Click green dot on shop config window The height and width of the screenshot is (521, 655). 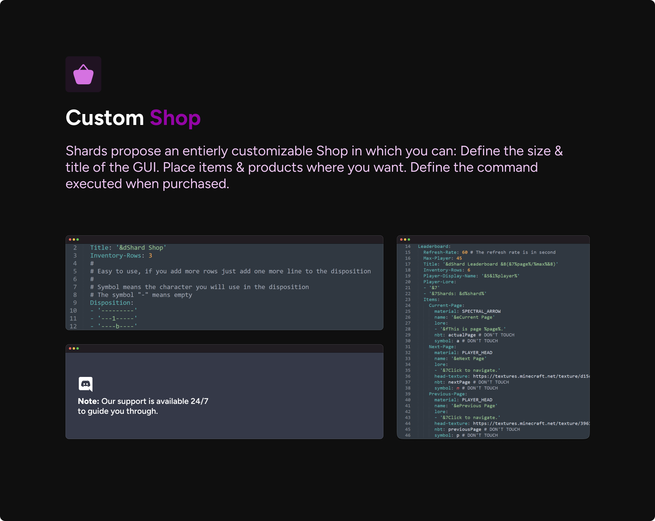[78, 240]
